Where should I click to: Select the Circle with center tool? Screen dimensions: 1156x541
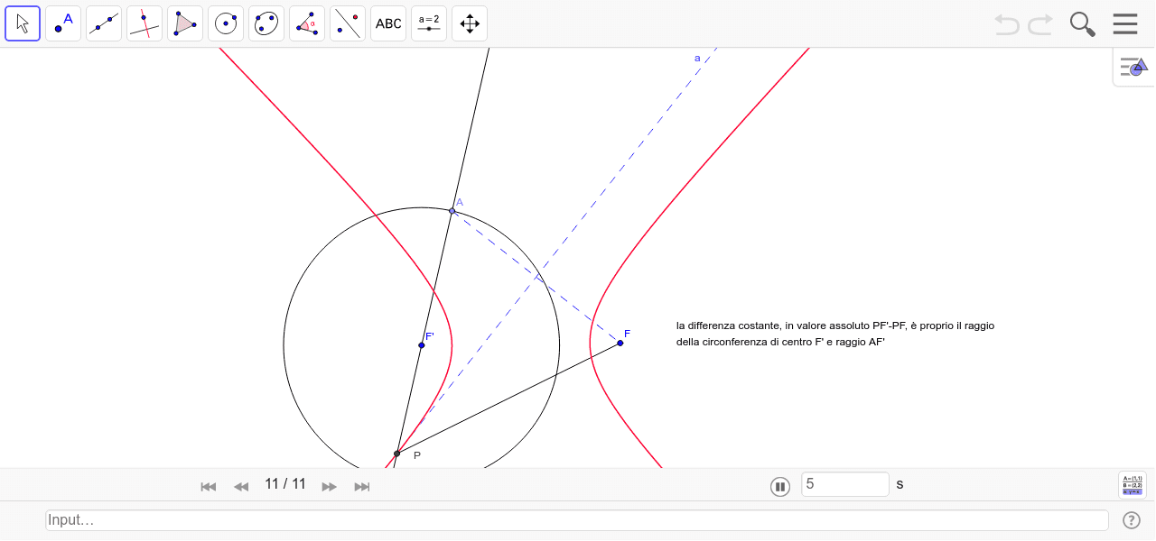tap(226, 23)
